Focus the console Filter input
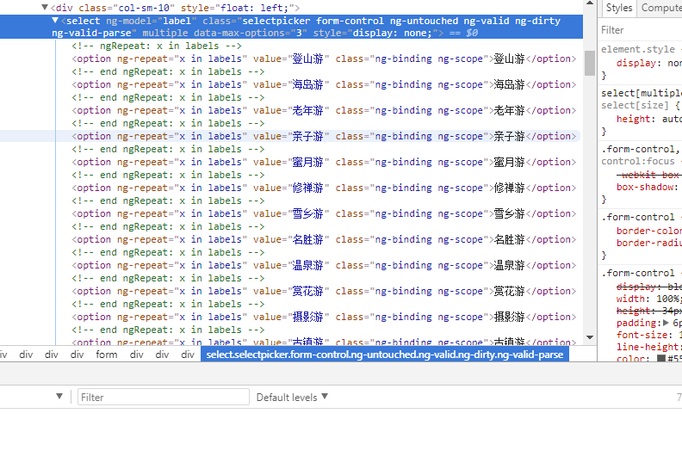 click(x=163, y=398)
